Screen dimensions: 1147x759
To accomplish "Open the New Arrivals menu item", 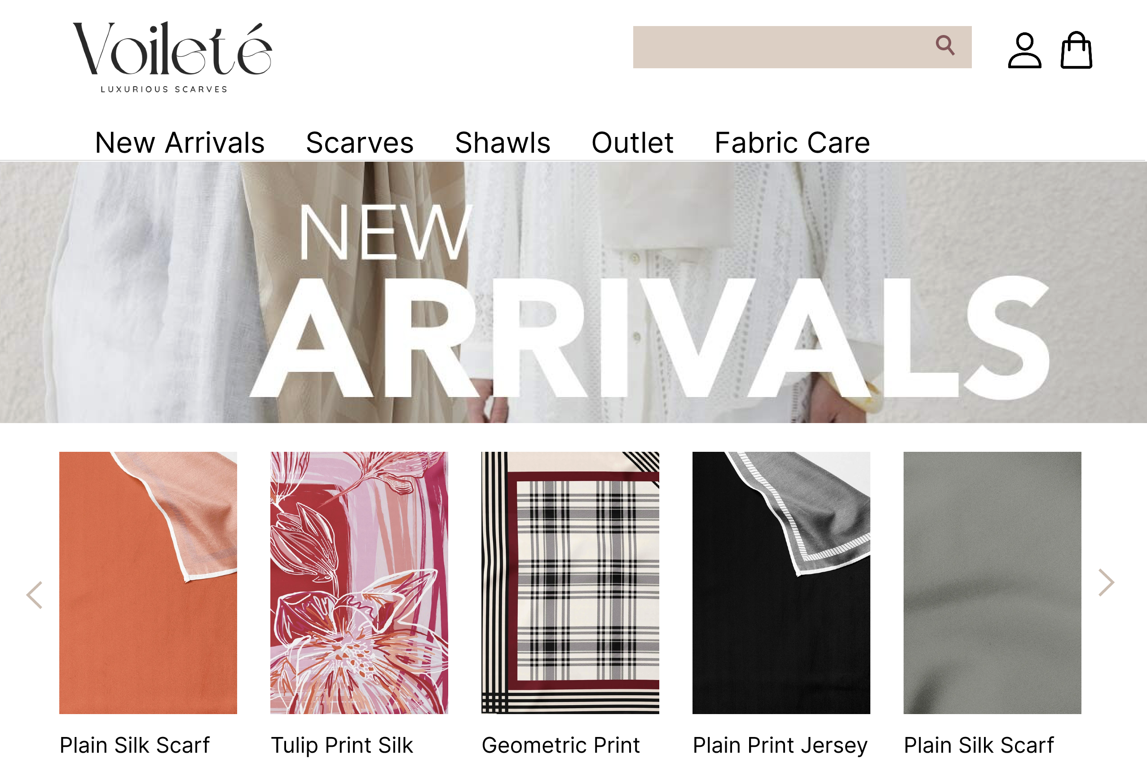I will click(x=180, y=143).
